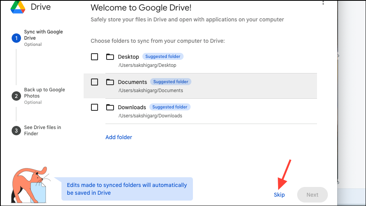Click the Documents folder icon
The width and height of the screenshot is (366, 206).
tap(110, 82)
